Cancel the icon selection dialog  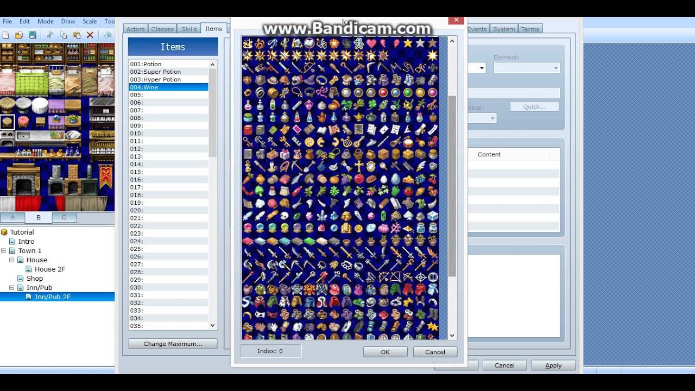[435, 352]
